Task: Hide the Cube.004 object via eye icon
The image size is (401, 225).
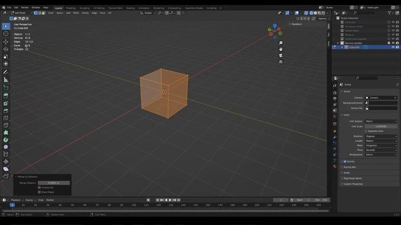Action: [393, 47]
